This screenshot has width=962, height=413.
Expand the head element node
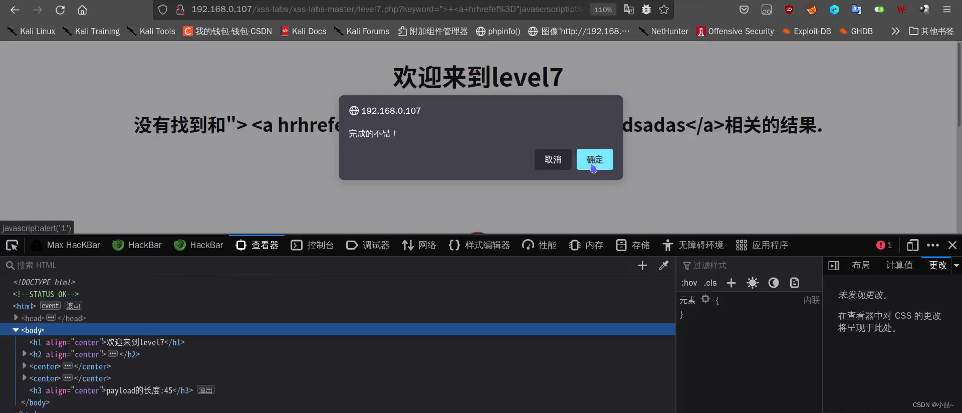(x=16, y=318)
